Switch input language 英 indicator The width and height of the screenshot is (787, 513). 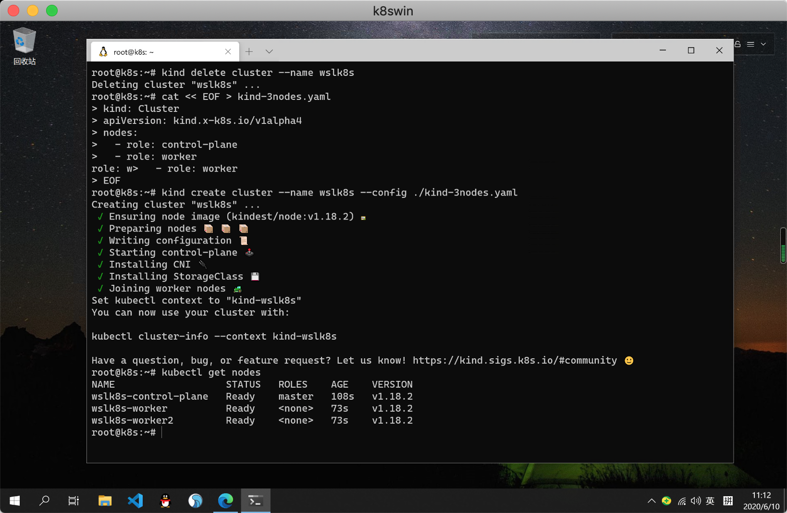click(710, 501)
